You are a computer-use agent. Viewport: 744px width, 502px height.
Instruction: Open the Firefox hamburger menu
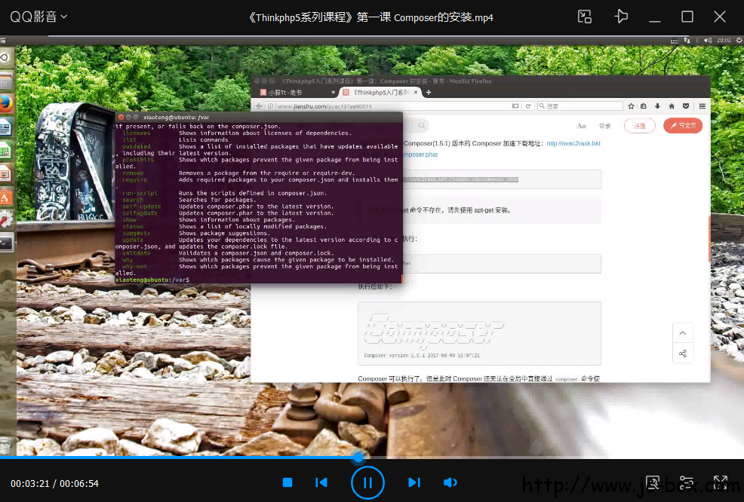702,106
